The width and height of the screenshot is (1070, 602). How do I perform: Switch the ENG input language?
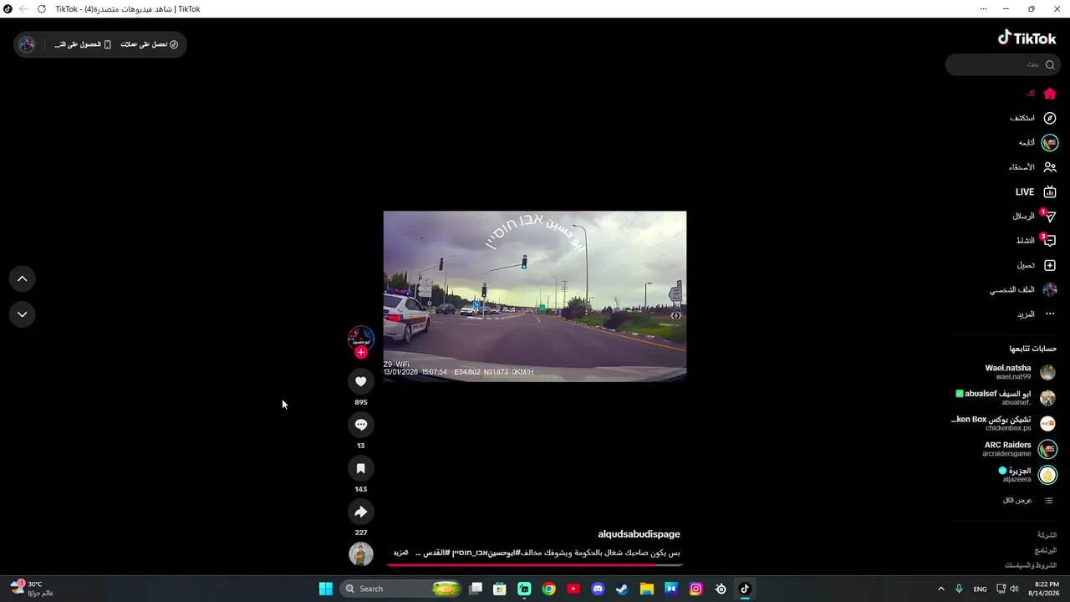(980, 589)
